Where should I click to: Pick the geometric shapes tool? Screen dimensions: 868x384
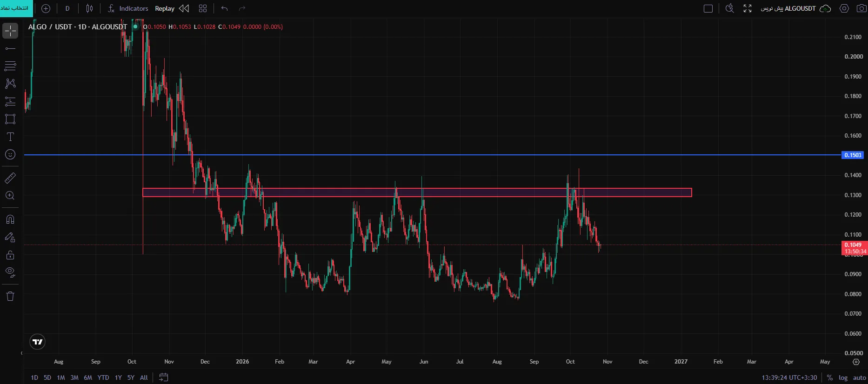tap(10, 119)
